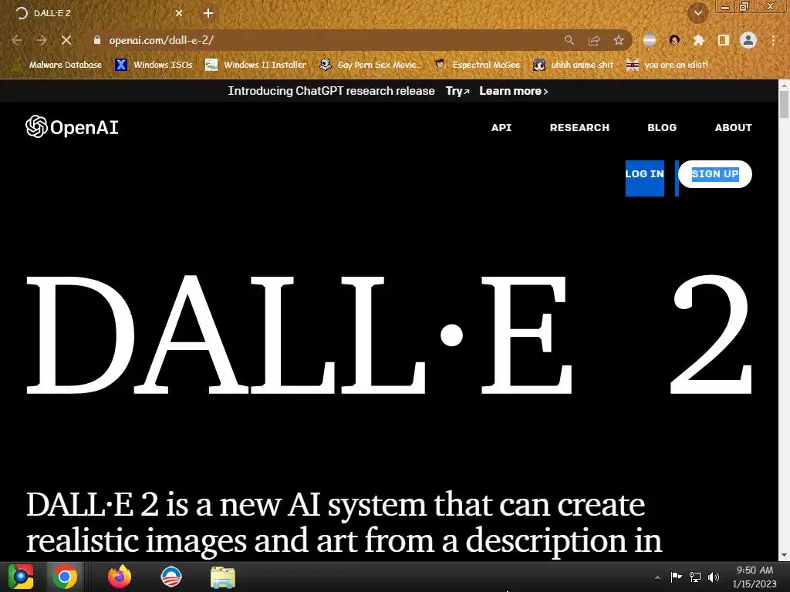
Task: Open the API menu item
Action: (501, 127)
